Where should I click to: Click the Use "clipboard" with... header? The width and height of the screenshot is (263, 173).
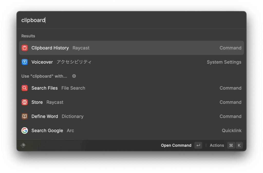coord(44,76)
